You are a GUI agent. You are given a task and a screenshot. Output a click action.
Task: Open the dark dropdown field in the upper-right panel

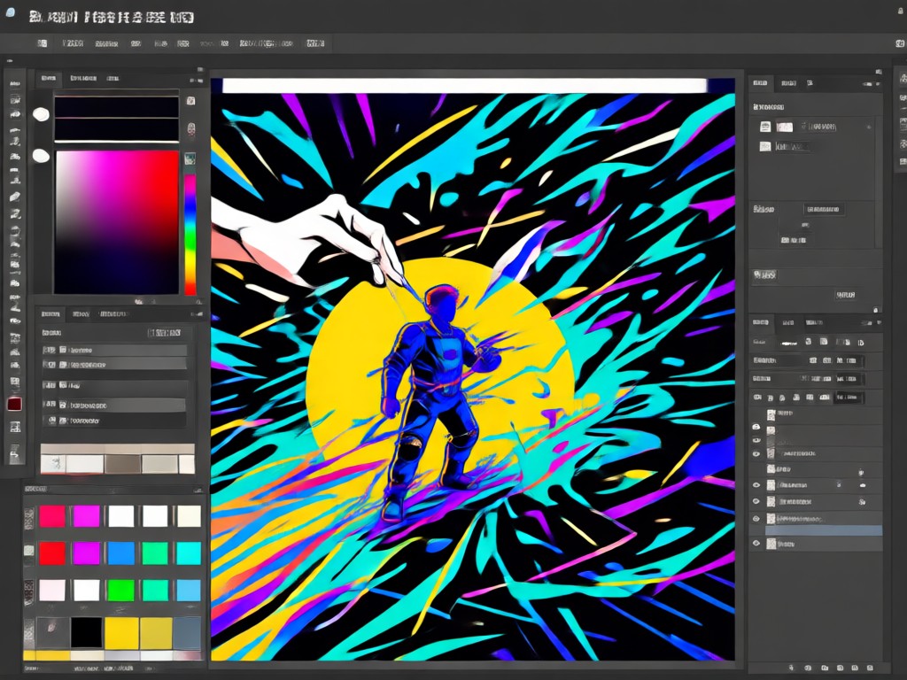825,209
